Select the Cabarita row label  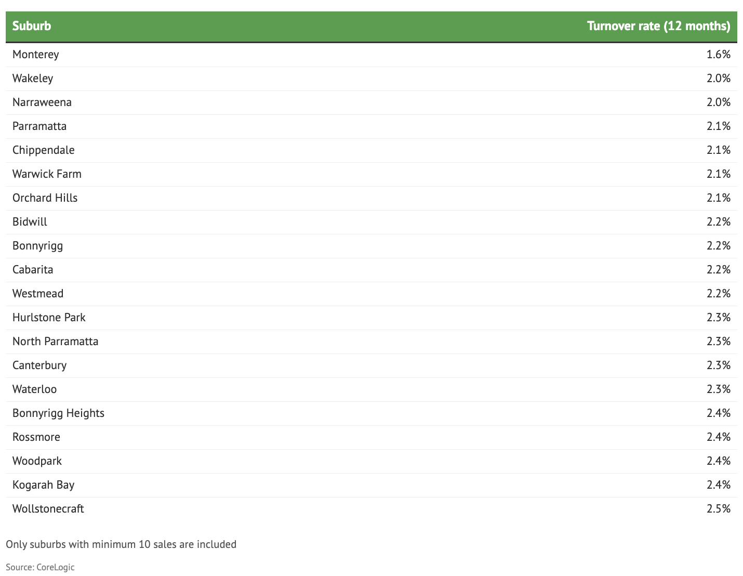point(33,270)
